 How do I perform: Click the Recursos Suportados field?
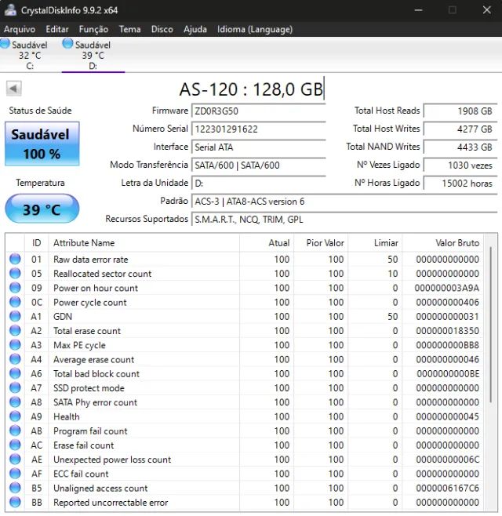tap(344, 220)
